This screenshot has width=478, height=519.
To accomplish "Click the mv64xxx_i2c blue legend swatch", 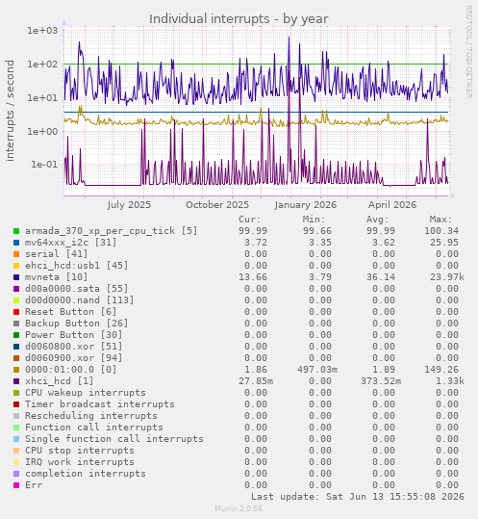I will coord(16,243).
